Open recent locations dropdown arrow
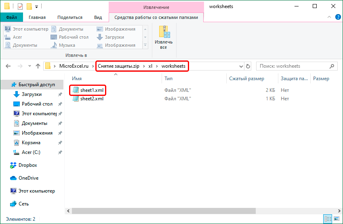 [x=29, y=66]
